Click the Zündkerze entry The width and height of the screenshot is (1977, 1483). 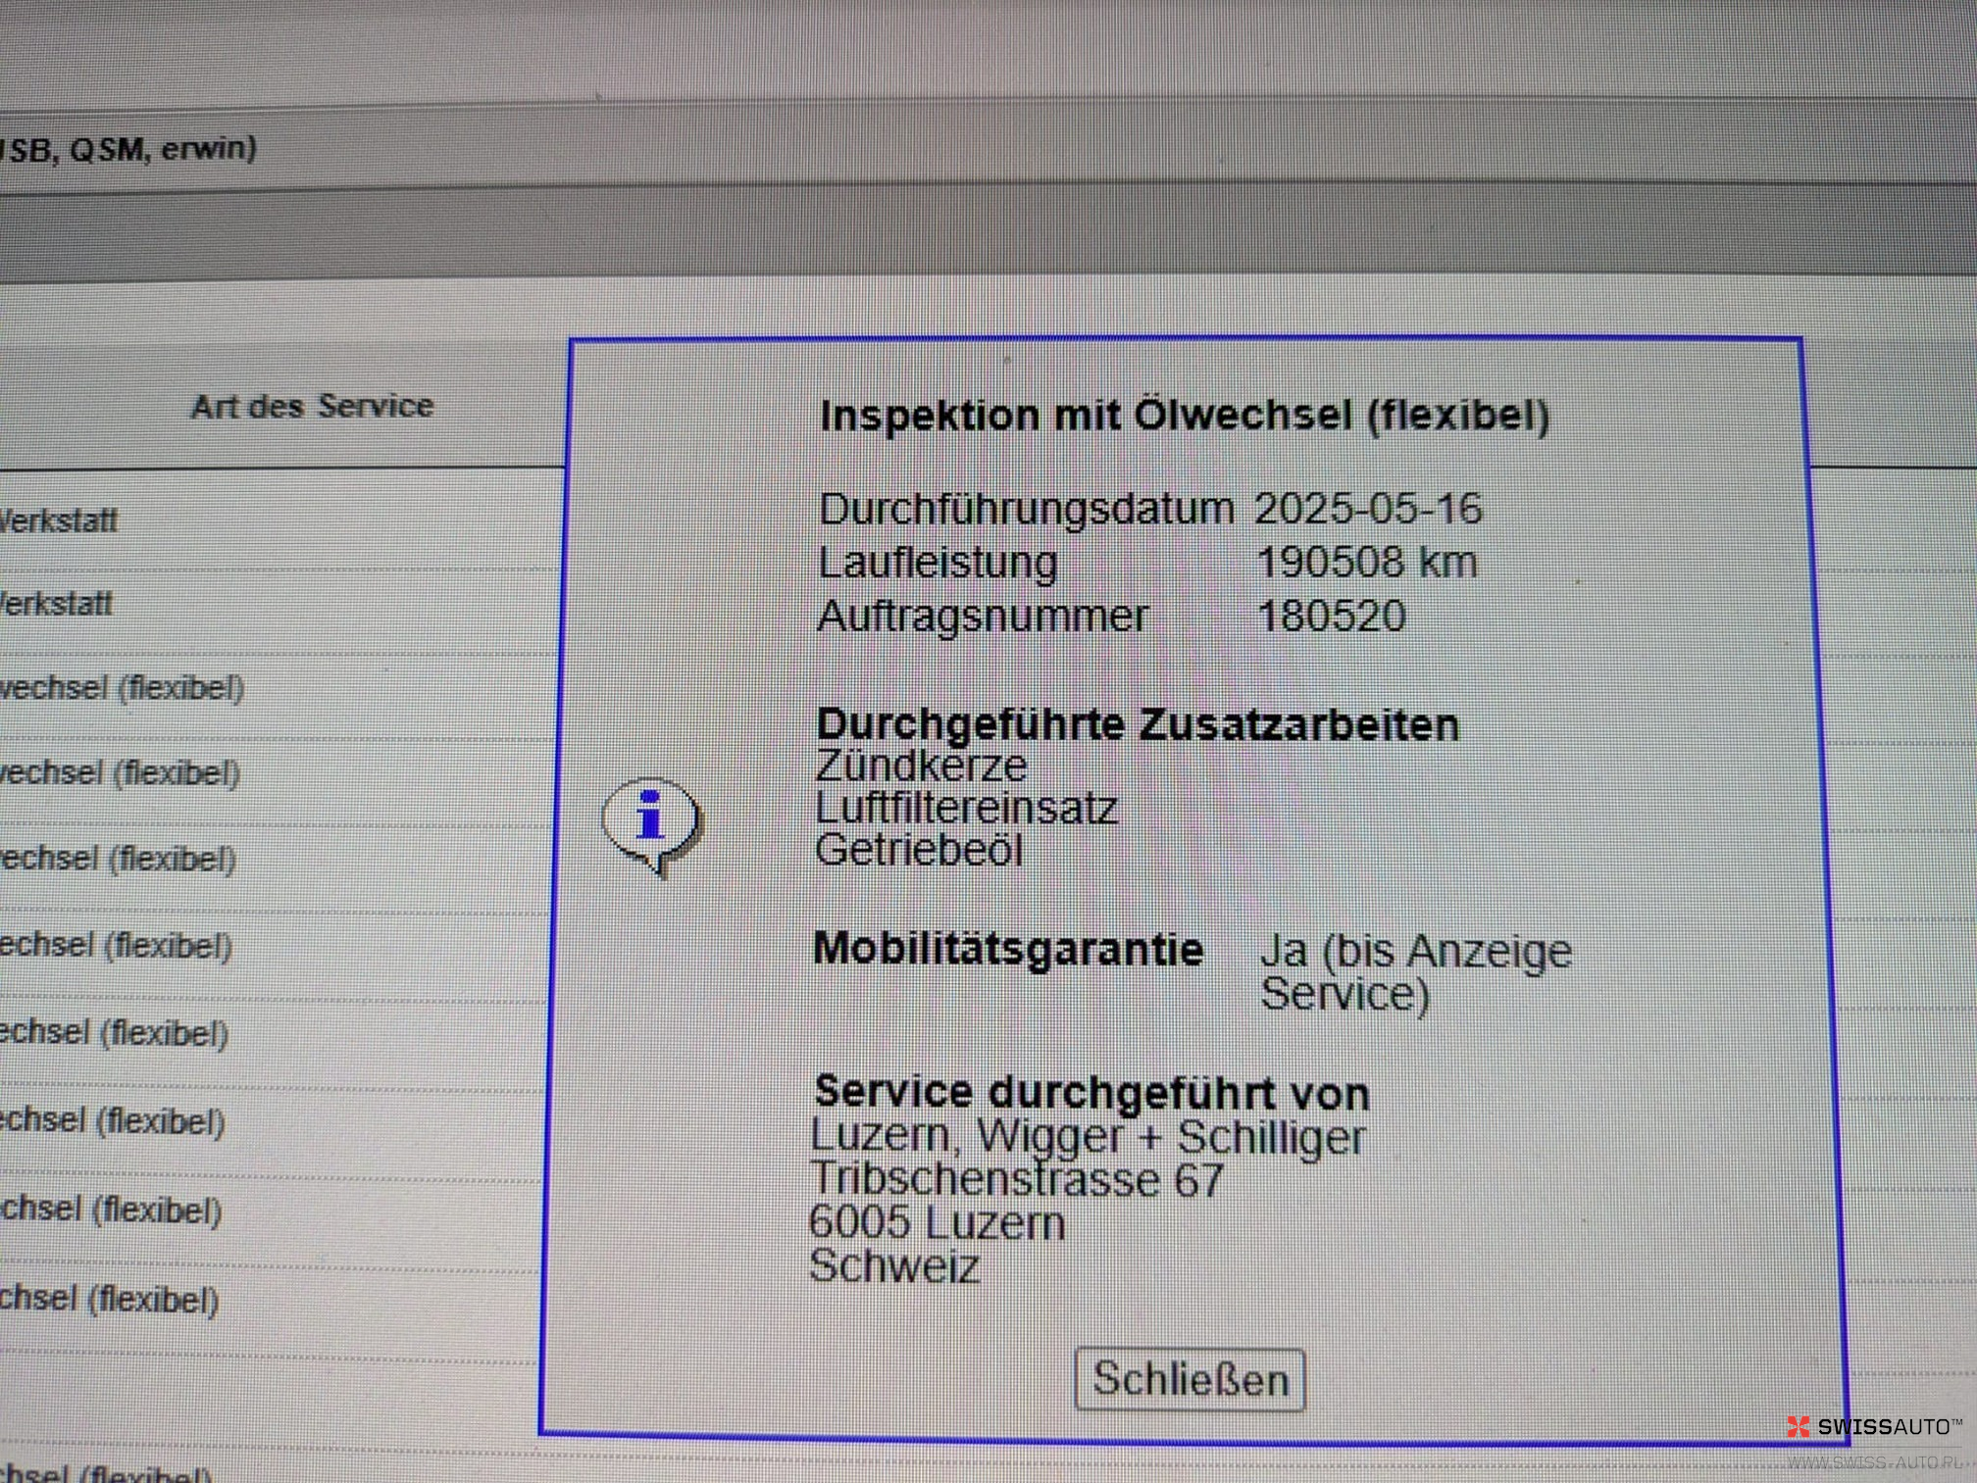pyautogui.click(x=921, y=766)
